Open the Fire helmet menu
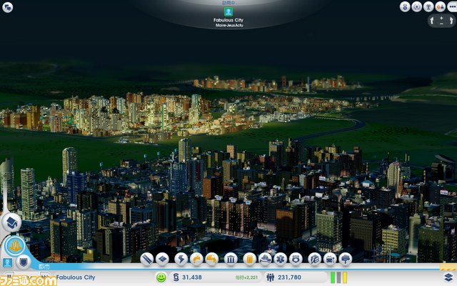 tap(265, 259)
